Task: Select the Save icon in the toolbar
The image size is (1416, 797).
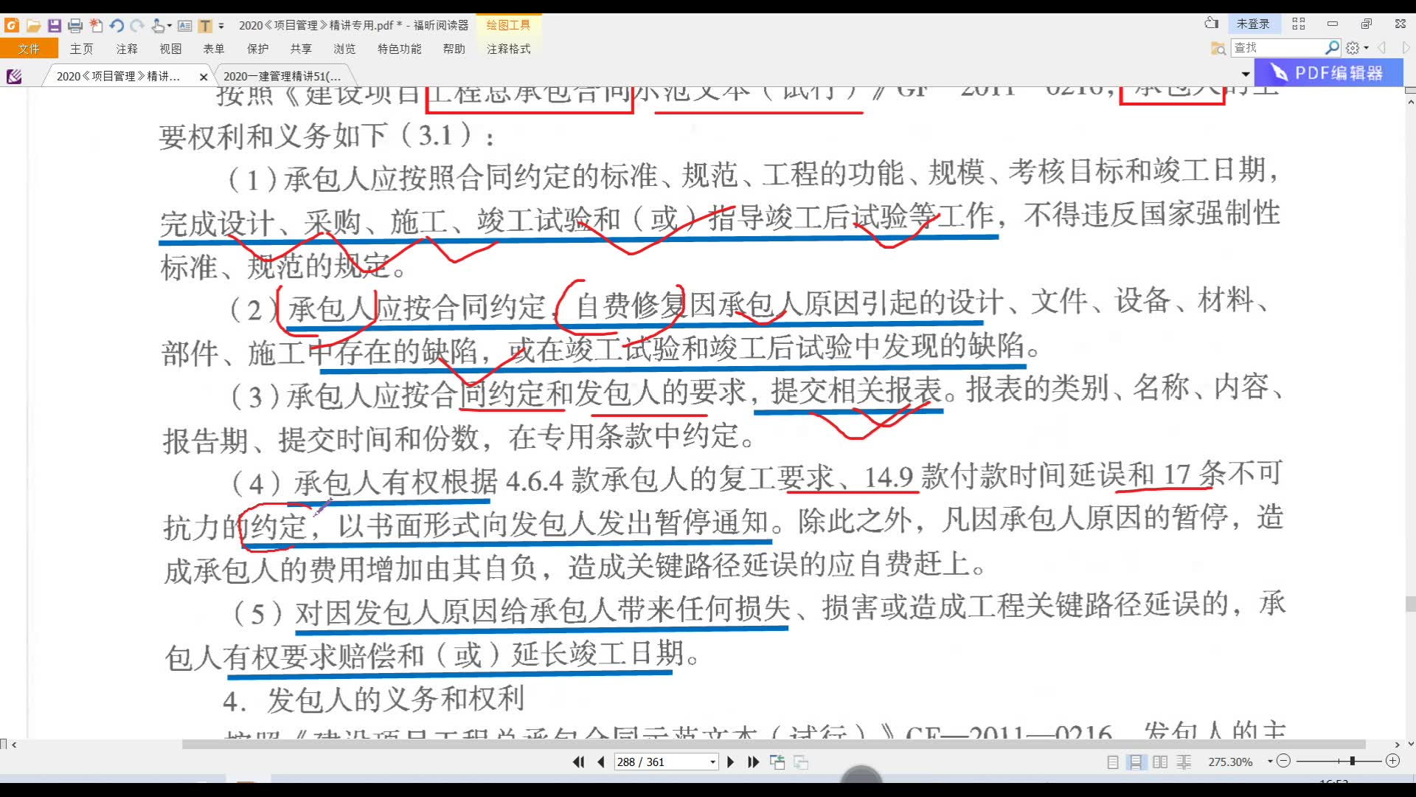Action: click(x=54, y=24)
